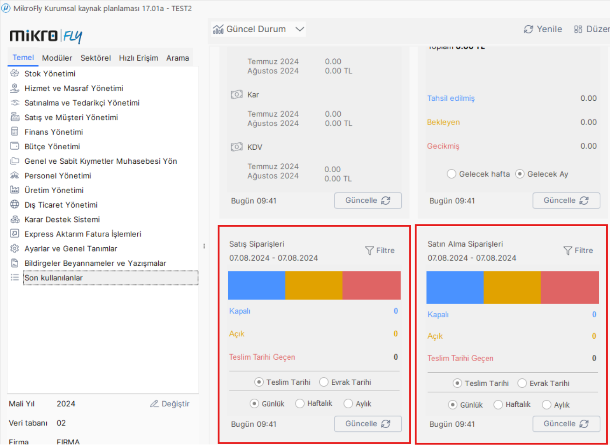
Task: Click the Stok Yönetimi module icon
Action: (15, 73)
